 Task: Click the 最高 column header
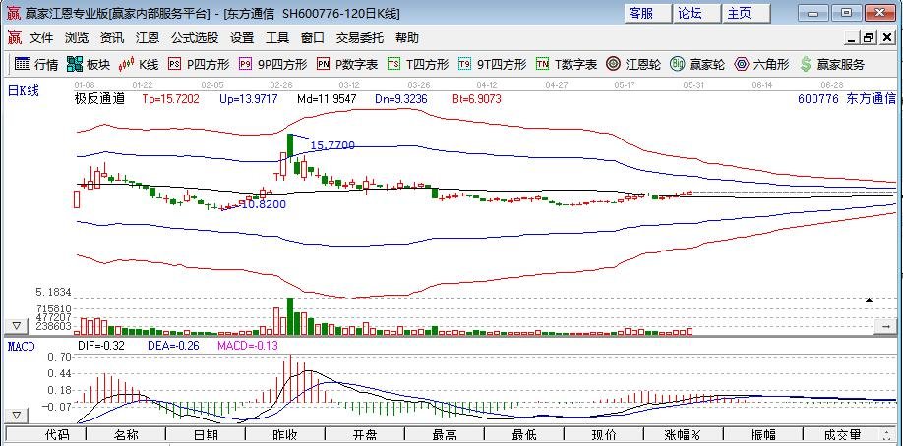tap(444, 435)
